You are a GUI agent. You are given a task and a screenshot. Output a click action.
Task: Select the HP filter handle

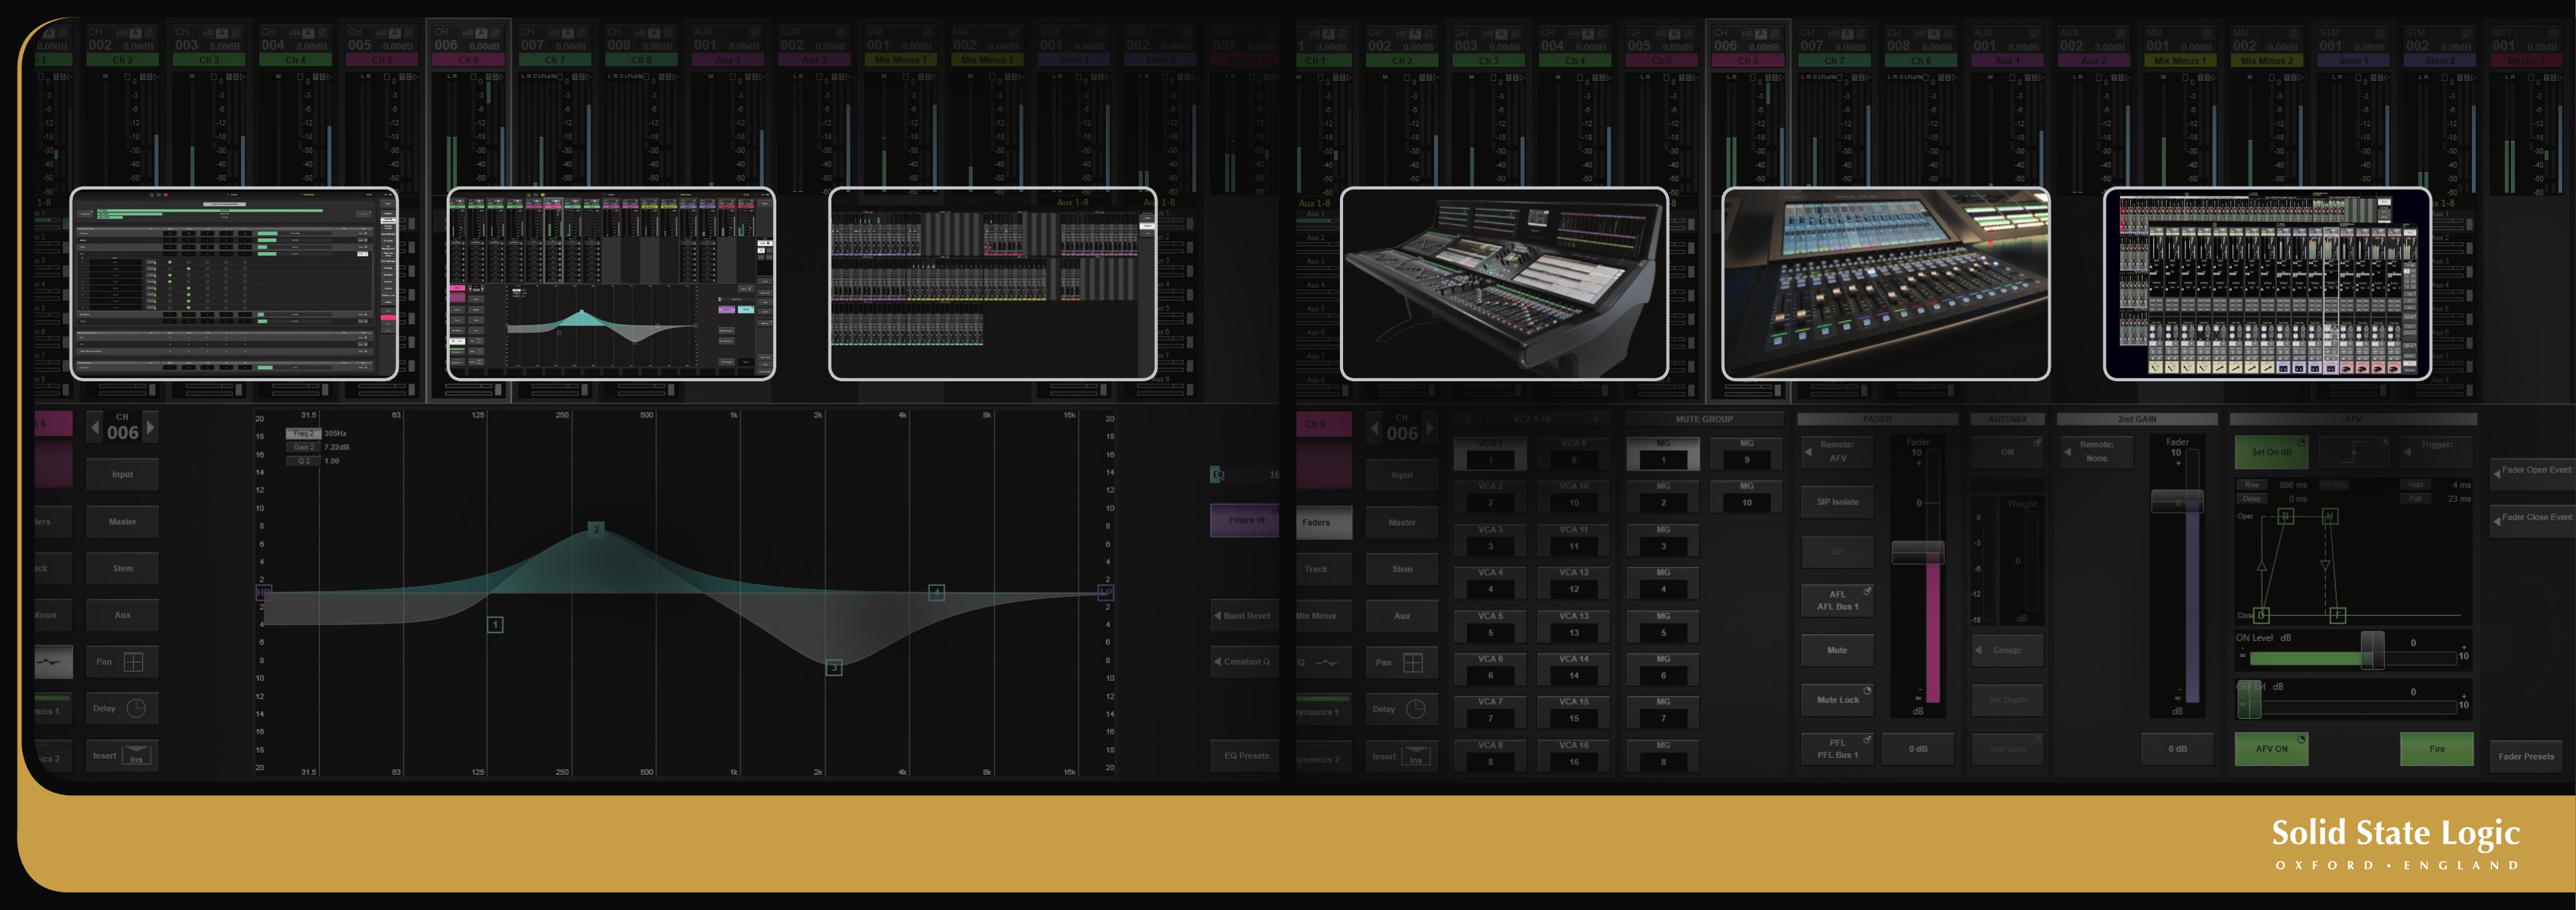[x=264, y=592]
